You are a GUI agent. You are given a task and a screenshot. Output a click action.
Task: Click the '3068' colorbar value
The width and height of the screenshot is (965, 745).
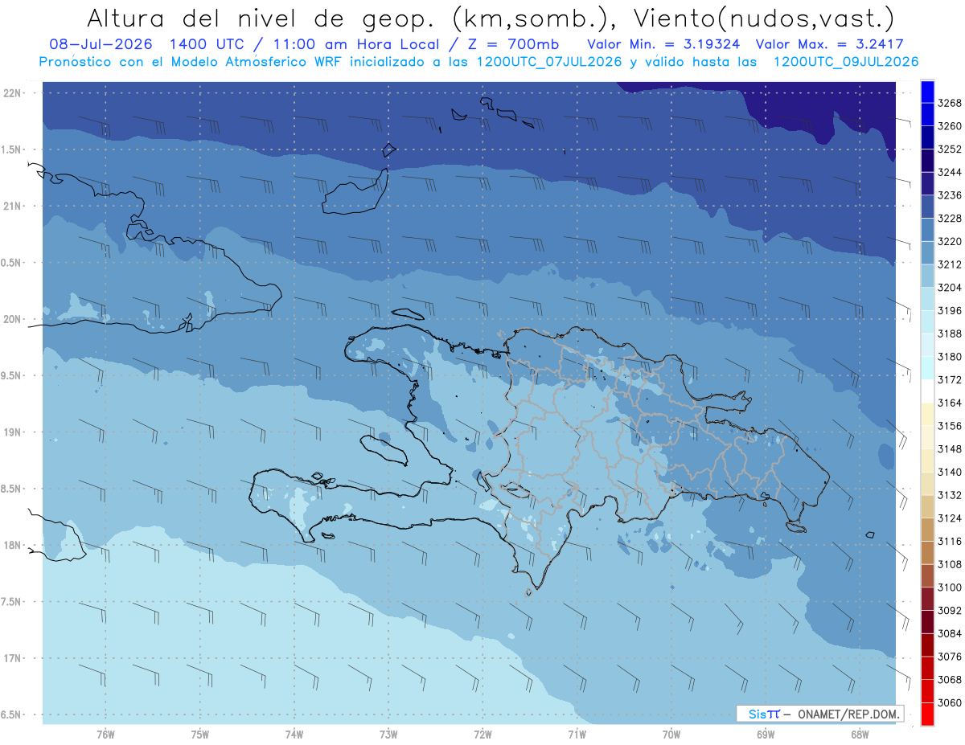[950, 679]
